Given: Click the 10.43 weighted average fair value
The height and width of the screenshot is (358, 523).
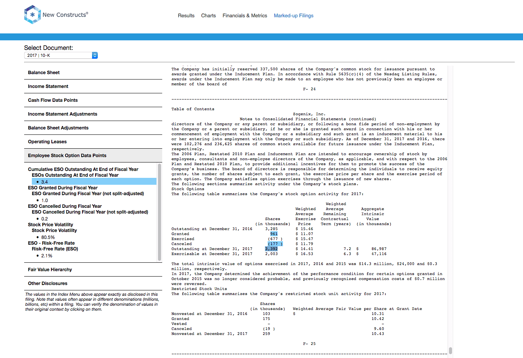Looking at the screenshot, I should (x=378, y=334).
